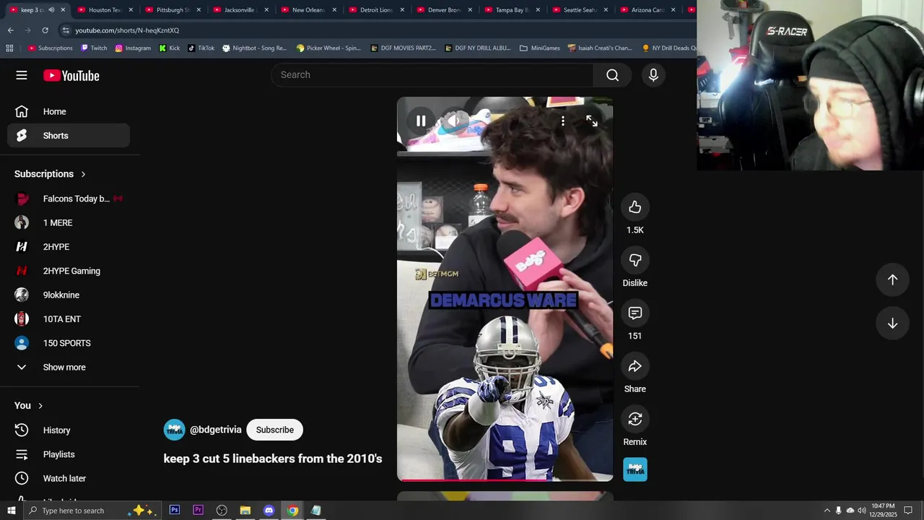
Task: Open the Home sidebar item
Action: 69,111
